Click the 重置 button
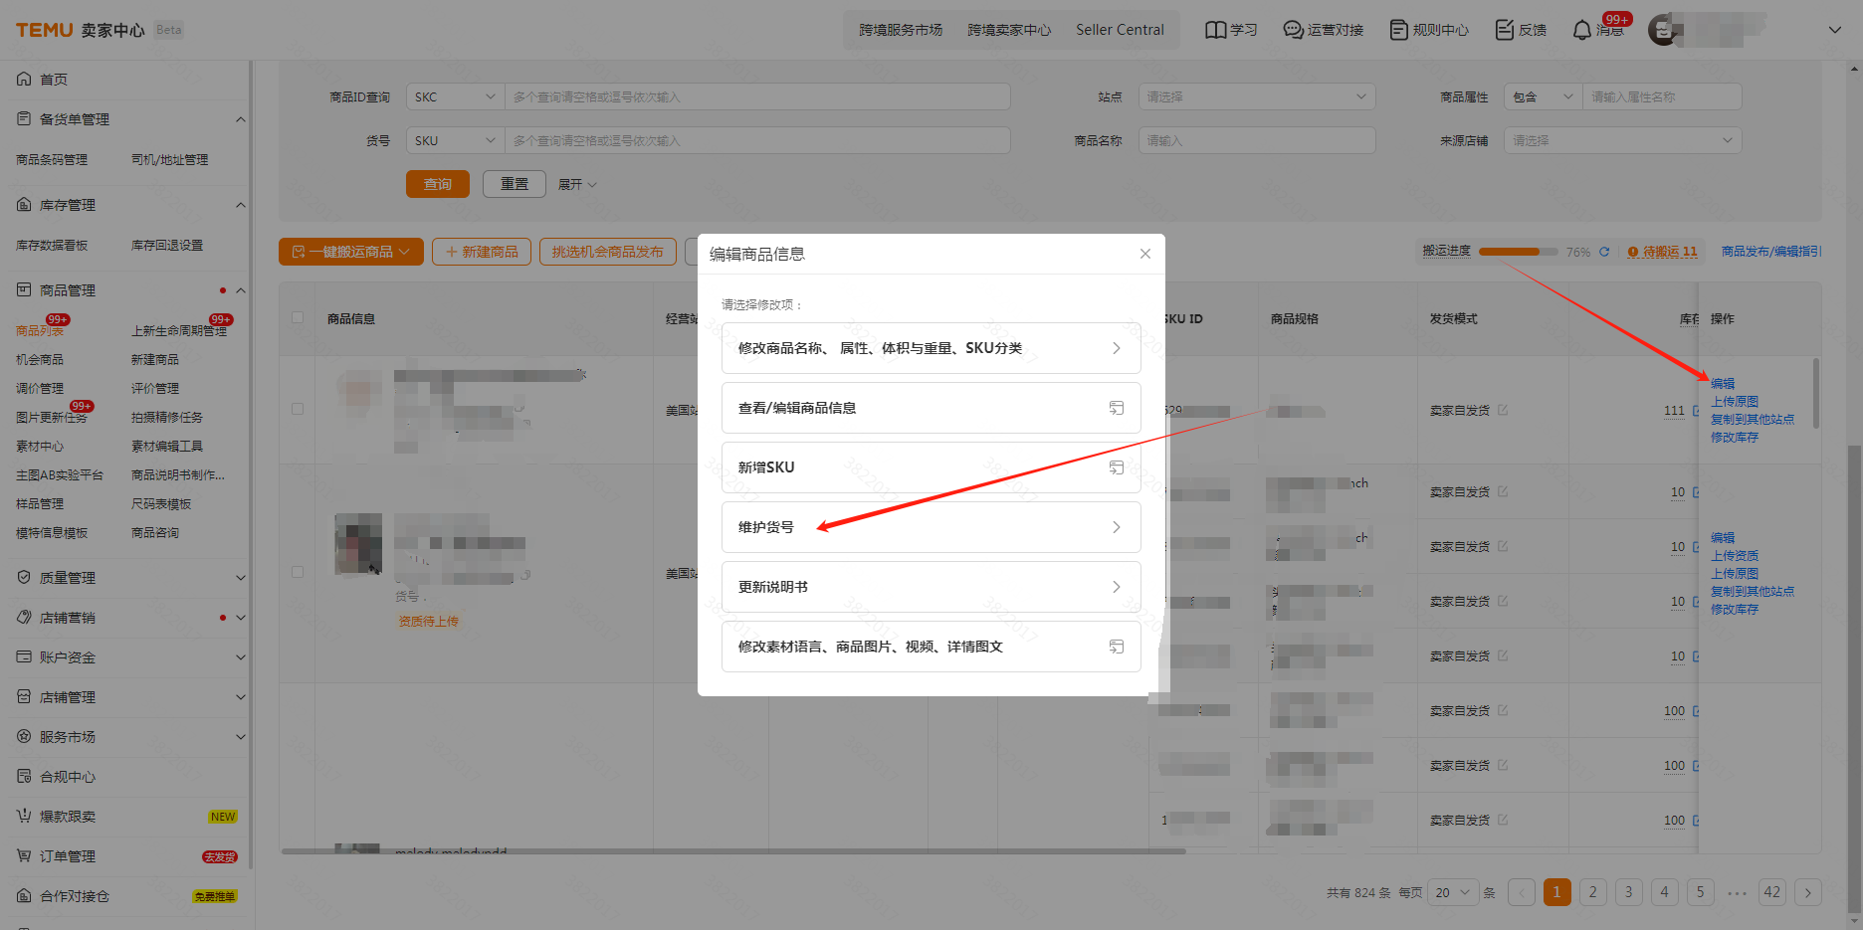 514,184
